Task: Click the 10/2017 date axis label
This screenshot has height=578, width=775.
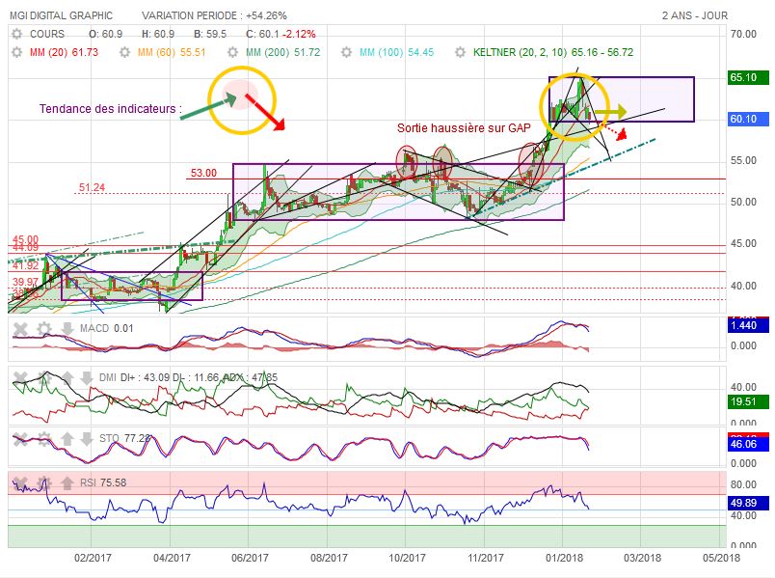Action: click(407, 558)
